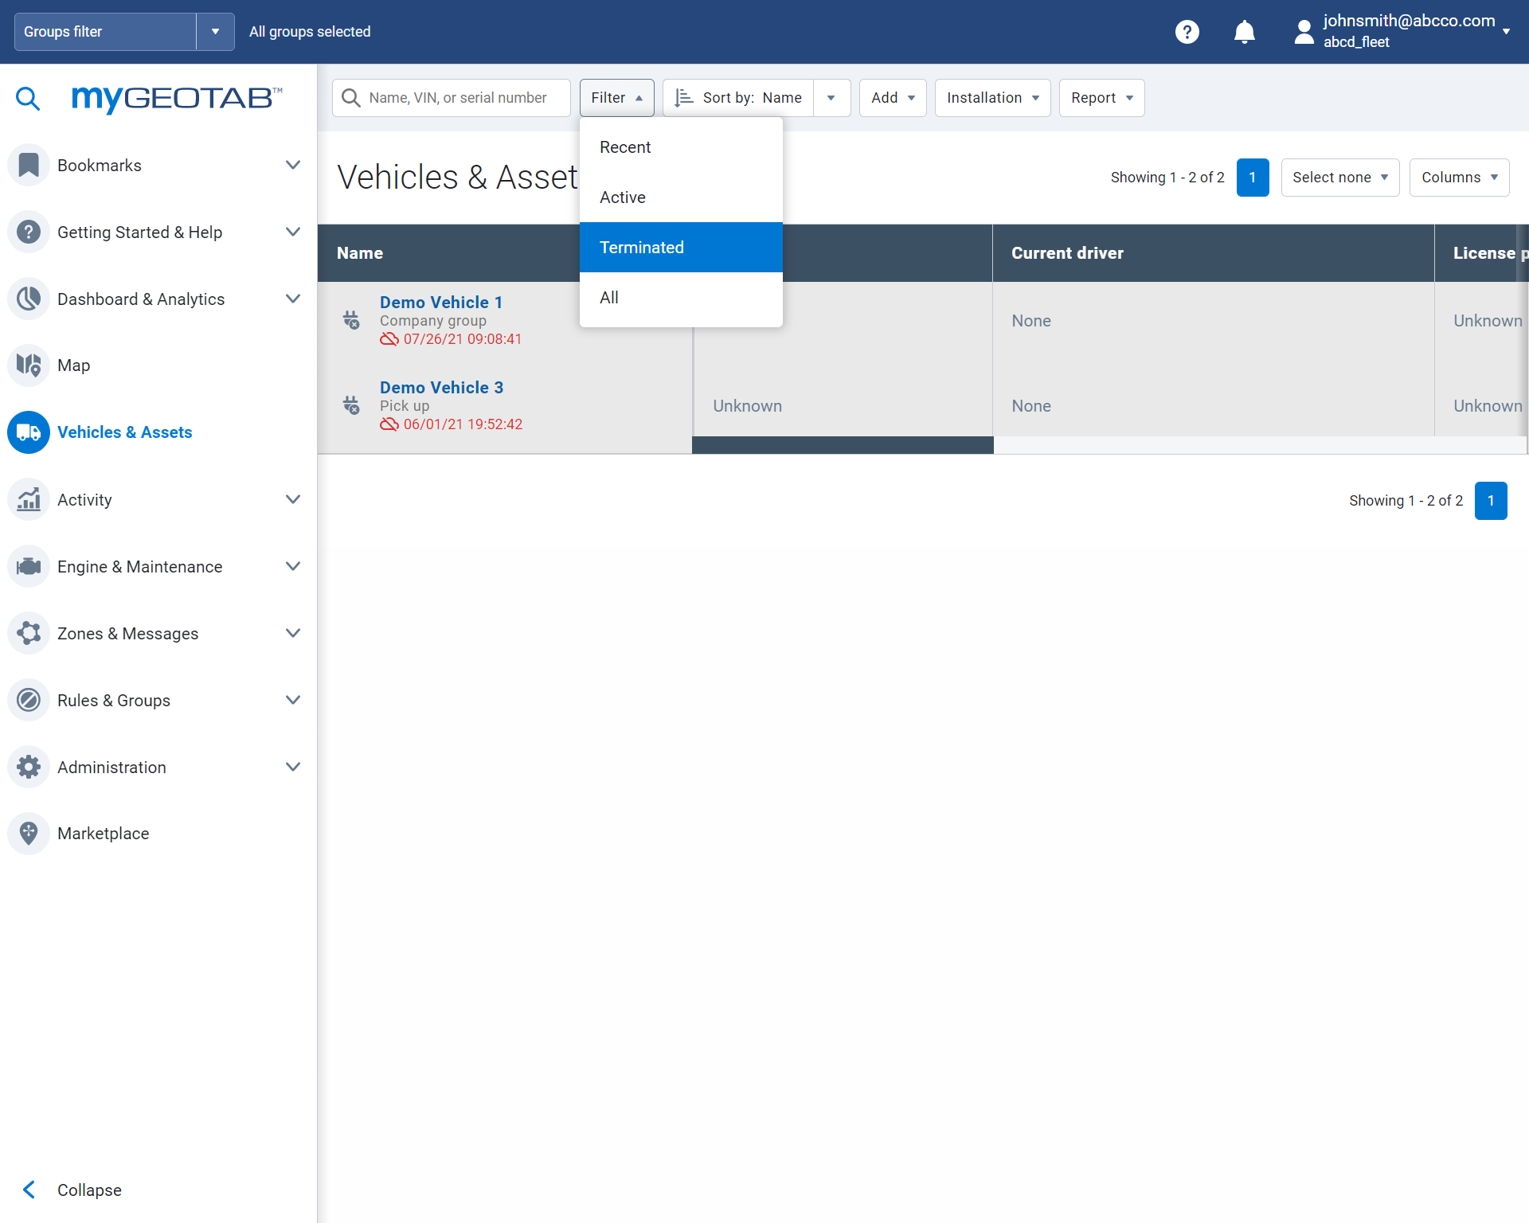Expand the Activity menu chevron
This screenshot has height=1223, width=1529.
292,499
